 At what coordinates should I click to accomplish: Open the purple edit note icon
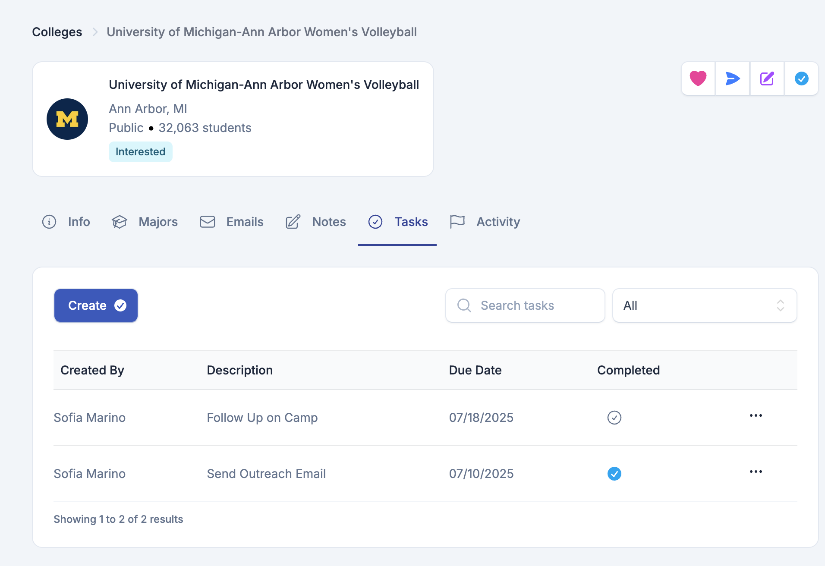tap(767, 79)
